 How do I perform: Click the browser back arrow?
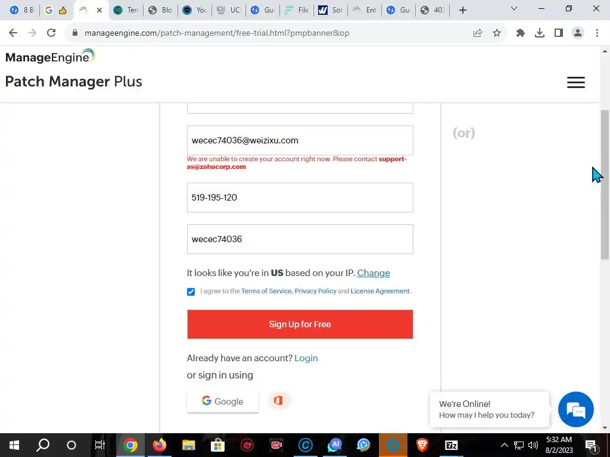coord(13,33)
